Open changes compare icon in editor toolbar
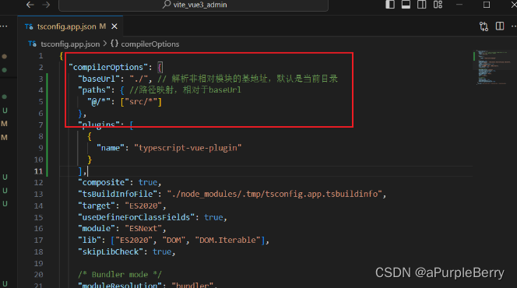This screenshot has width=517, height=288. (484, 26)
